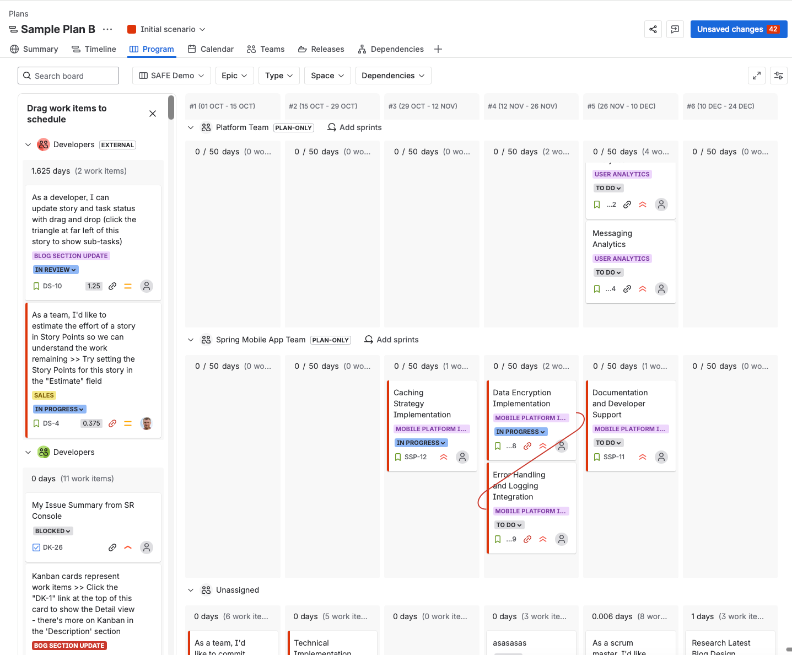This screenshot has width=792, height=655.
Task: Click the Unsaved changes button
Action: point(738,29)
